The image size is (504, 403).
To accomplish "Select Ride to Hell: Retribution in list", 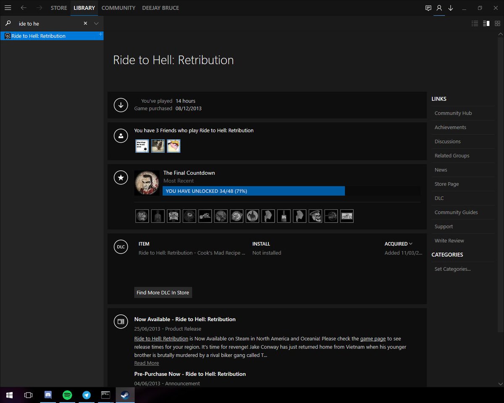I will click(52, 36).
